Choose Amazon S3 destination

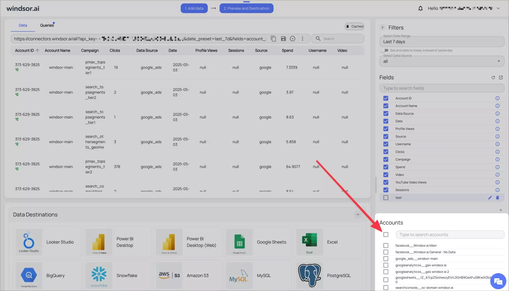click(187, 275)
